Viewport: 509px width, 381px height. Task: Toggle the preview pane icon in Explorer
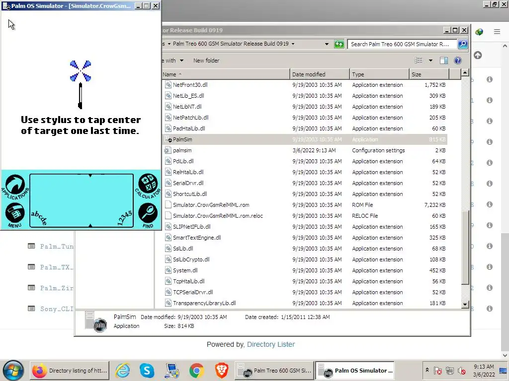pyautogui.click(x=444, y=61)
